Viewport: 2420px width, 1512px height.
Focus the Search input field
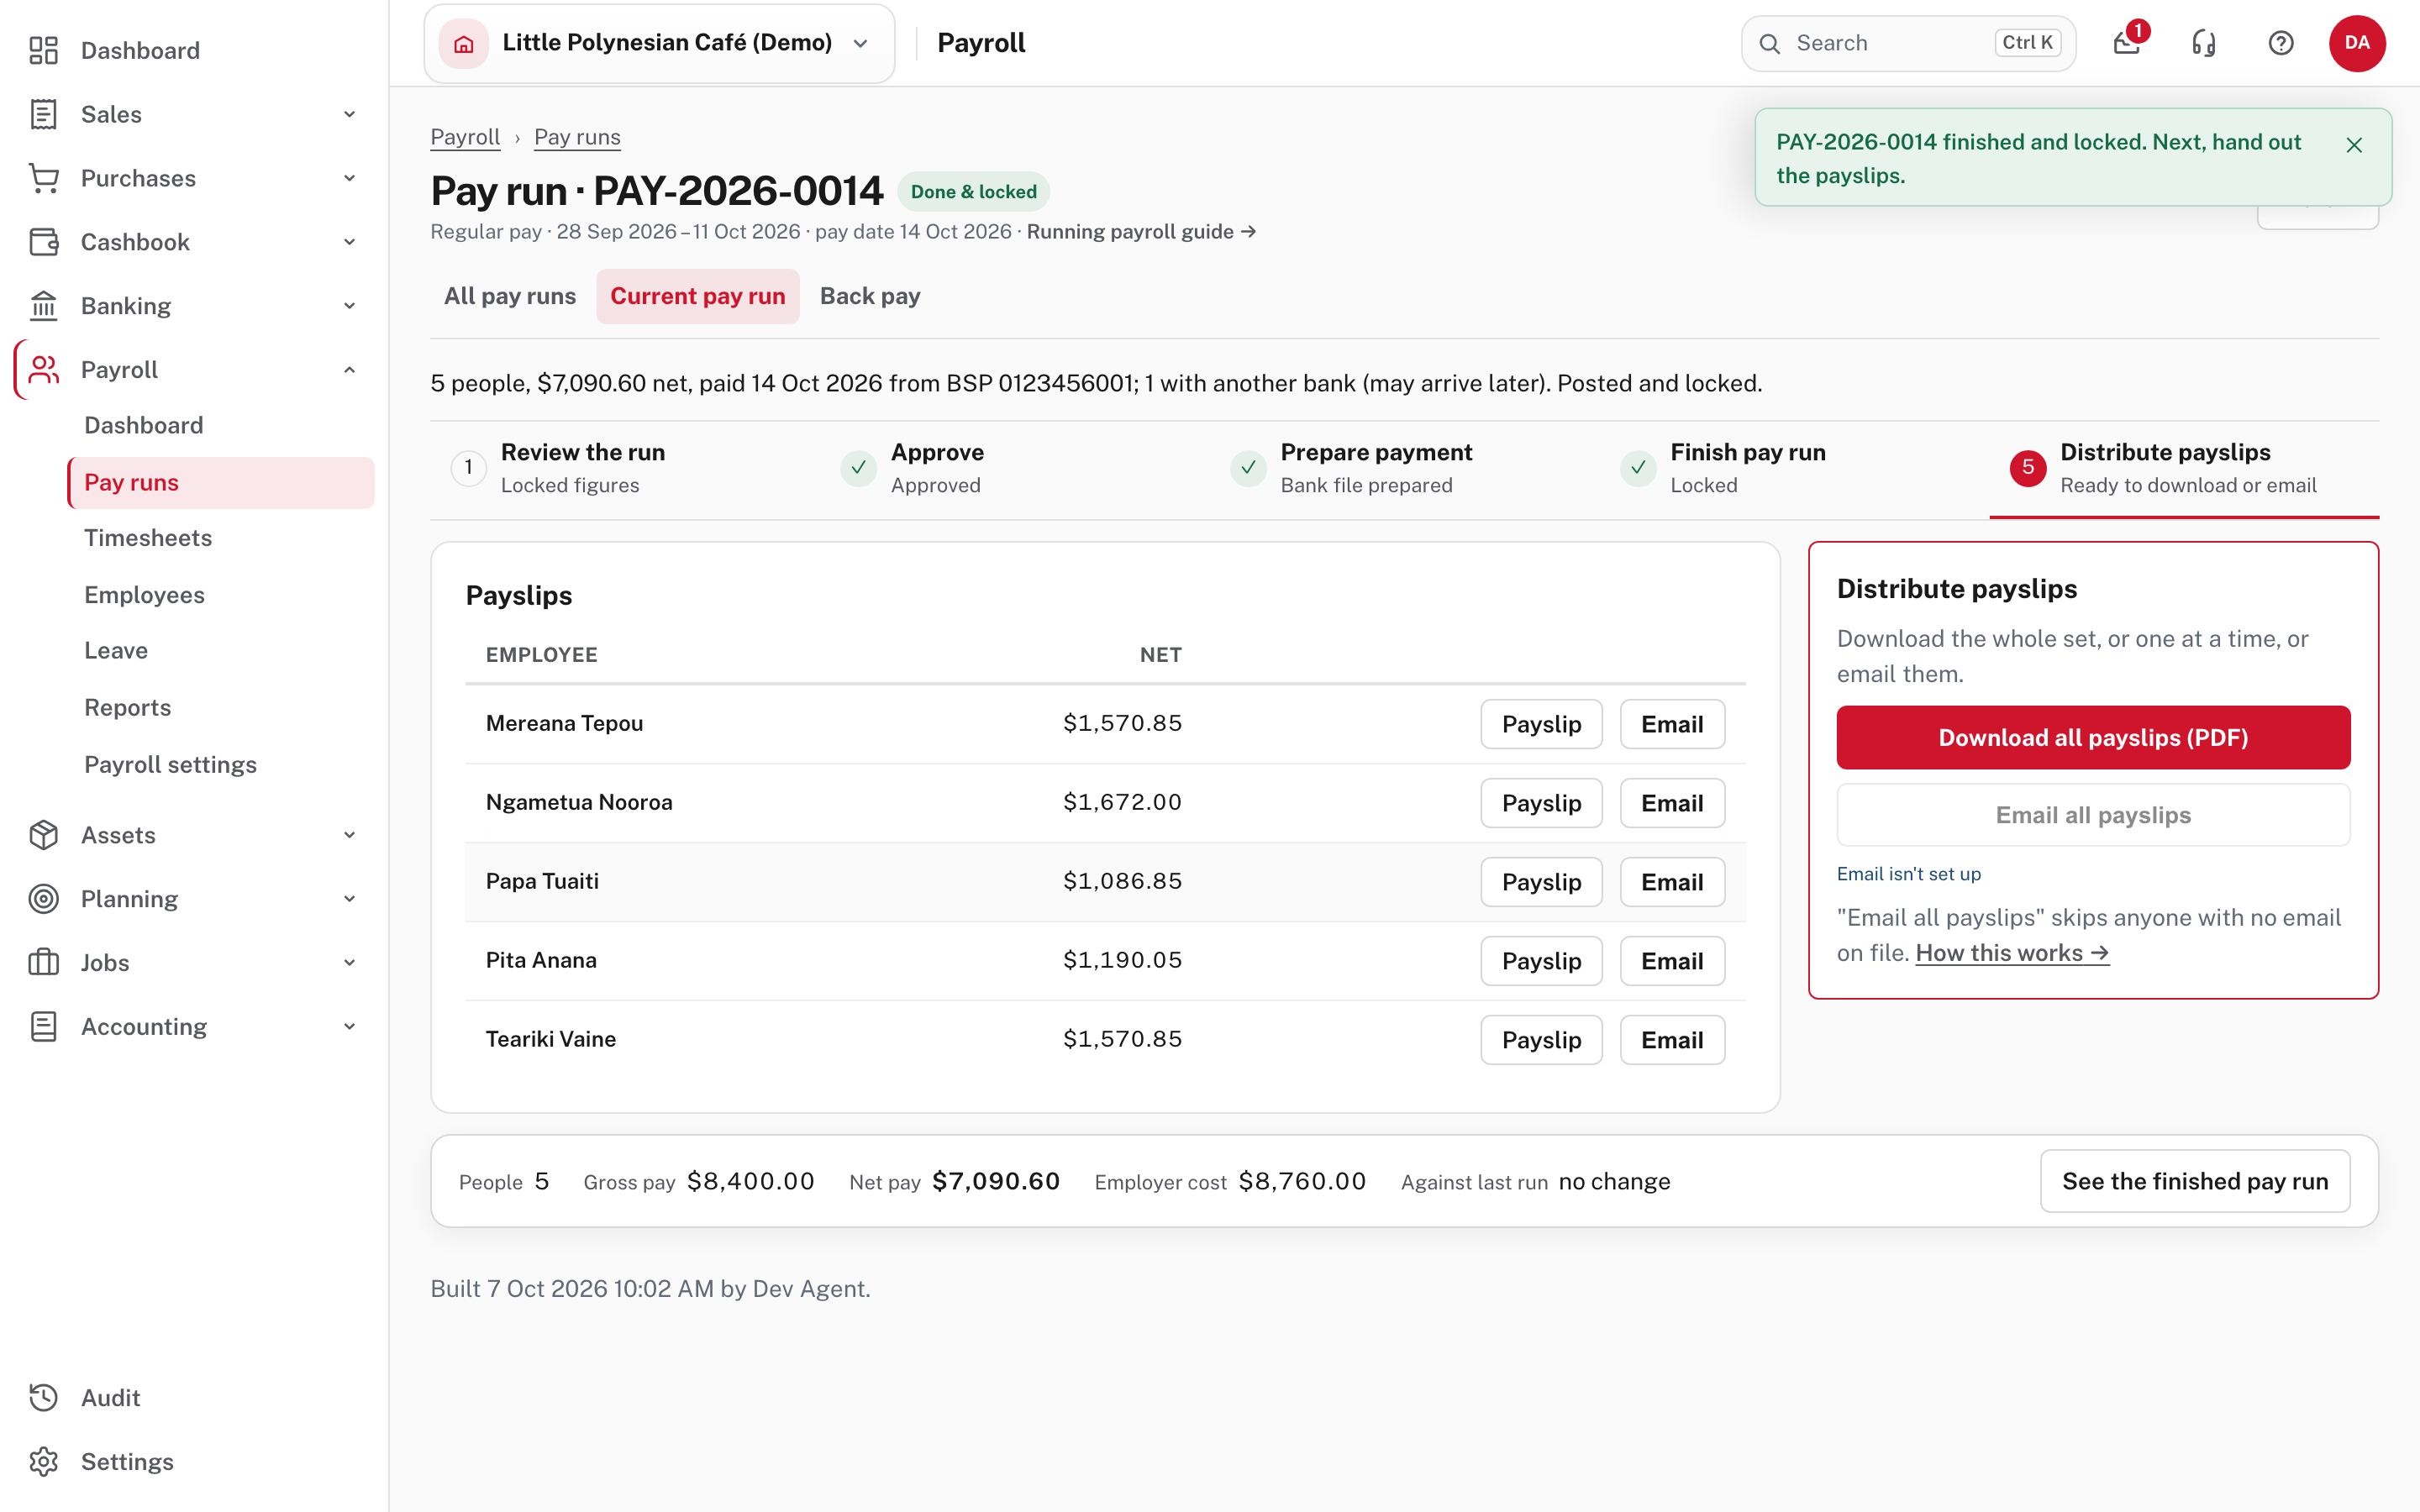pyautogui.click(x=1908, y=43)
